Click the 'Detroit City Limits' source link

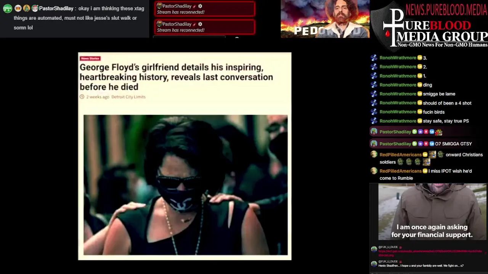point(128,97)
